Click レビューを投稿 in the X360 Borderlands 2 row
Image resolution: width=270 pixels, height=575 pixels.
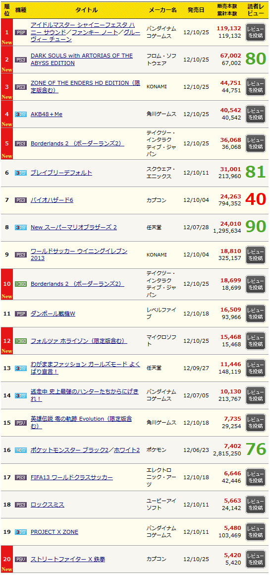coord(255,284)
